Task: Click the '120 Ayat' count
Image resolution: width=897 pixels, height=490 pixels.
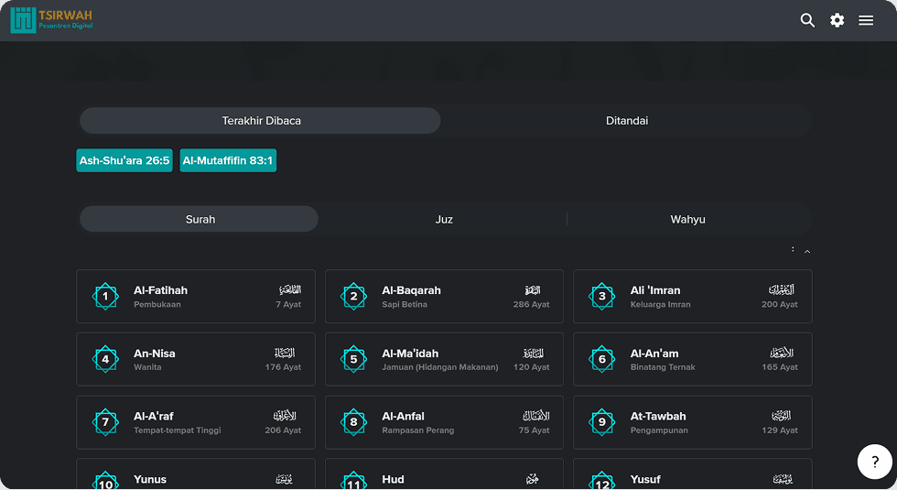Action: (x=532, y=367)
